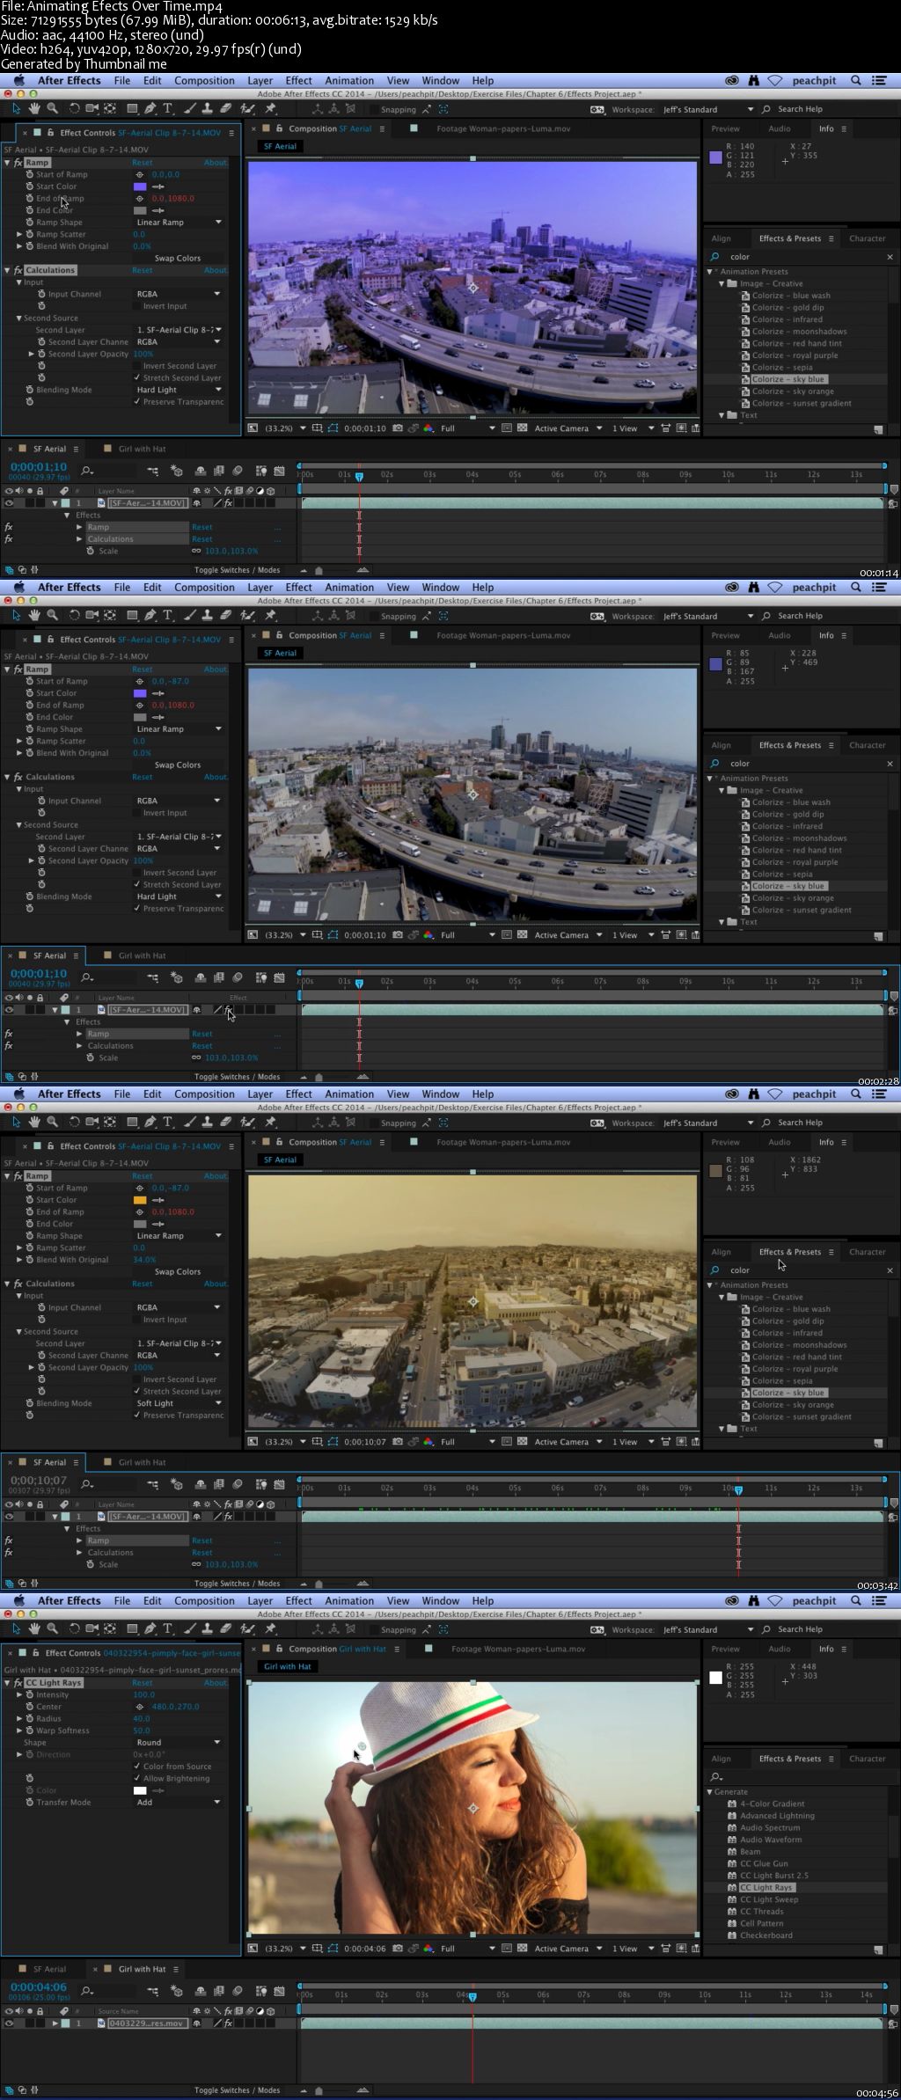Expand Warp Softness property twirl arrow
The width and height of the screenshot is (901, 2100).
pos(19,1730)
